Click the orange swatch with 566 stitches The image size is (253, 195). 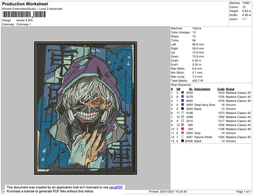(x=183, y=125)
